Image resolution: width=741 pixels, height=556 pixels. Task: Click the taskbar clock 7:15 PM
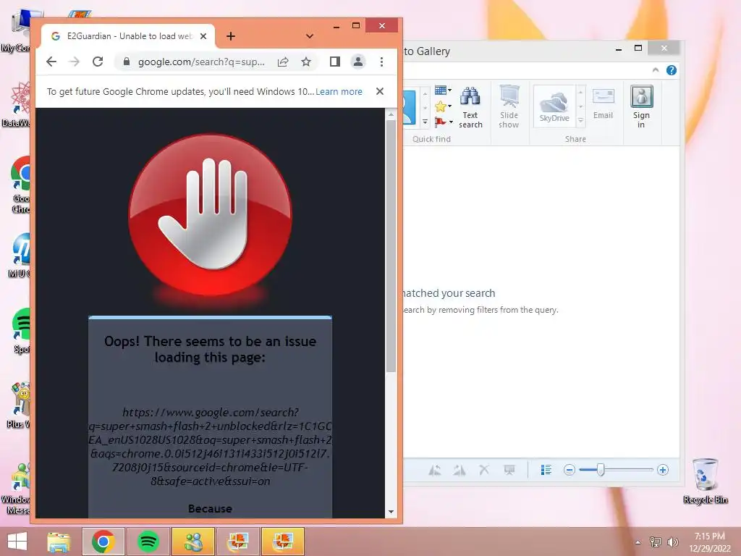pyautogui.click(x=710, y=536)
